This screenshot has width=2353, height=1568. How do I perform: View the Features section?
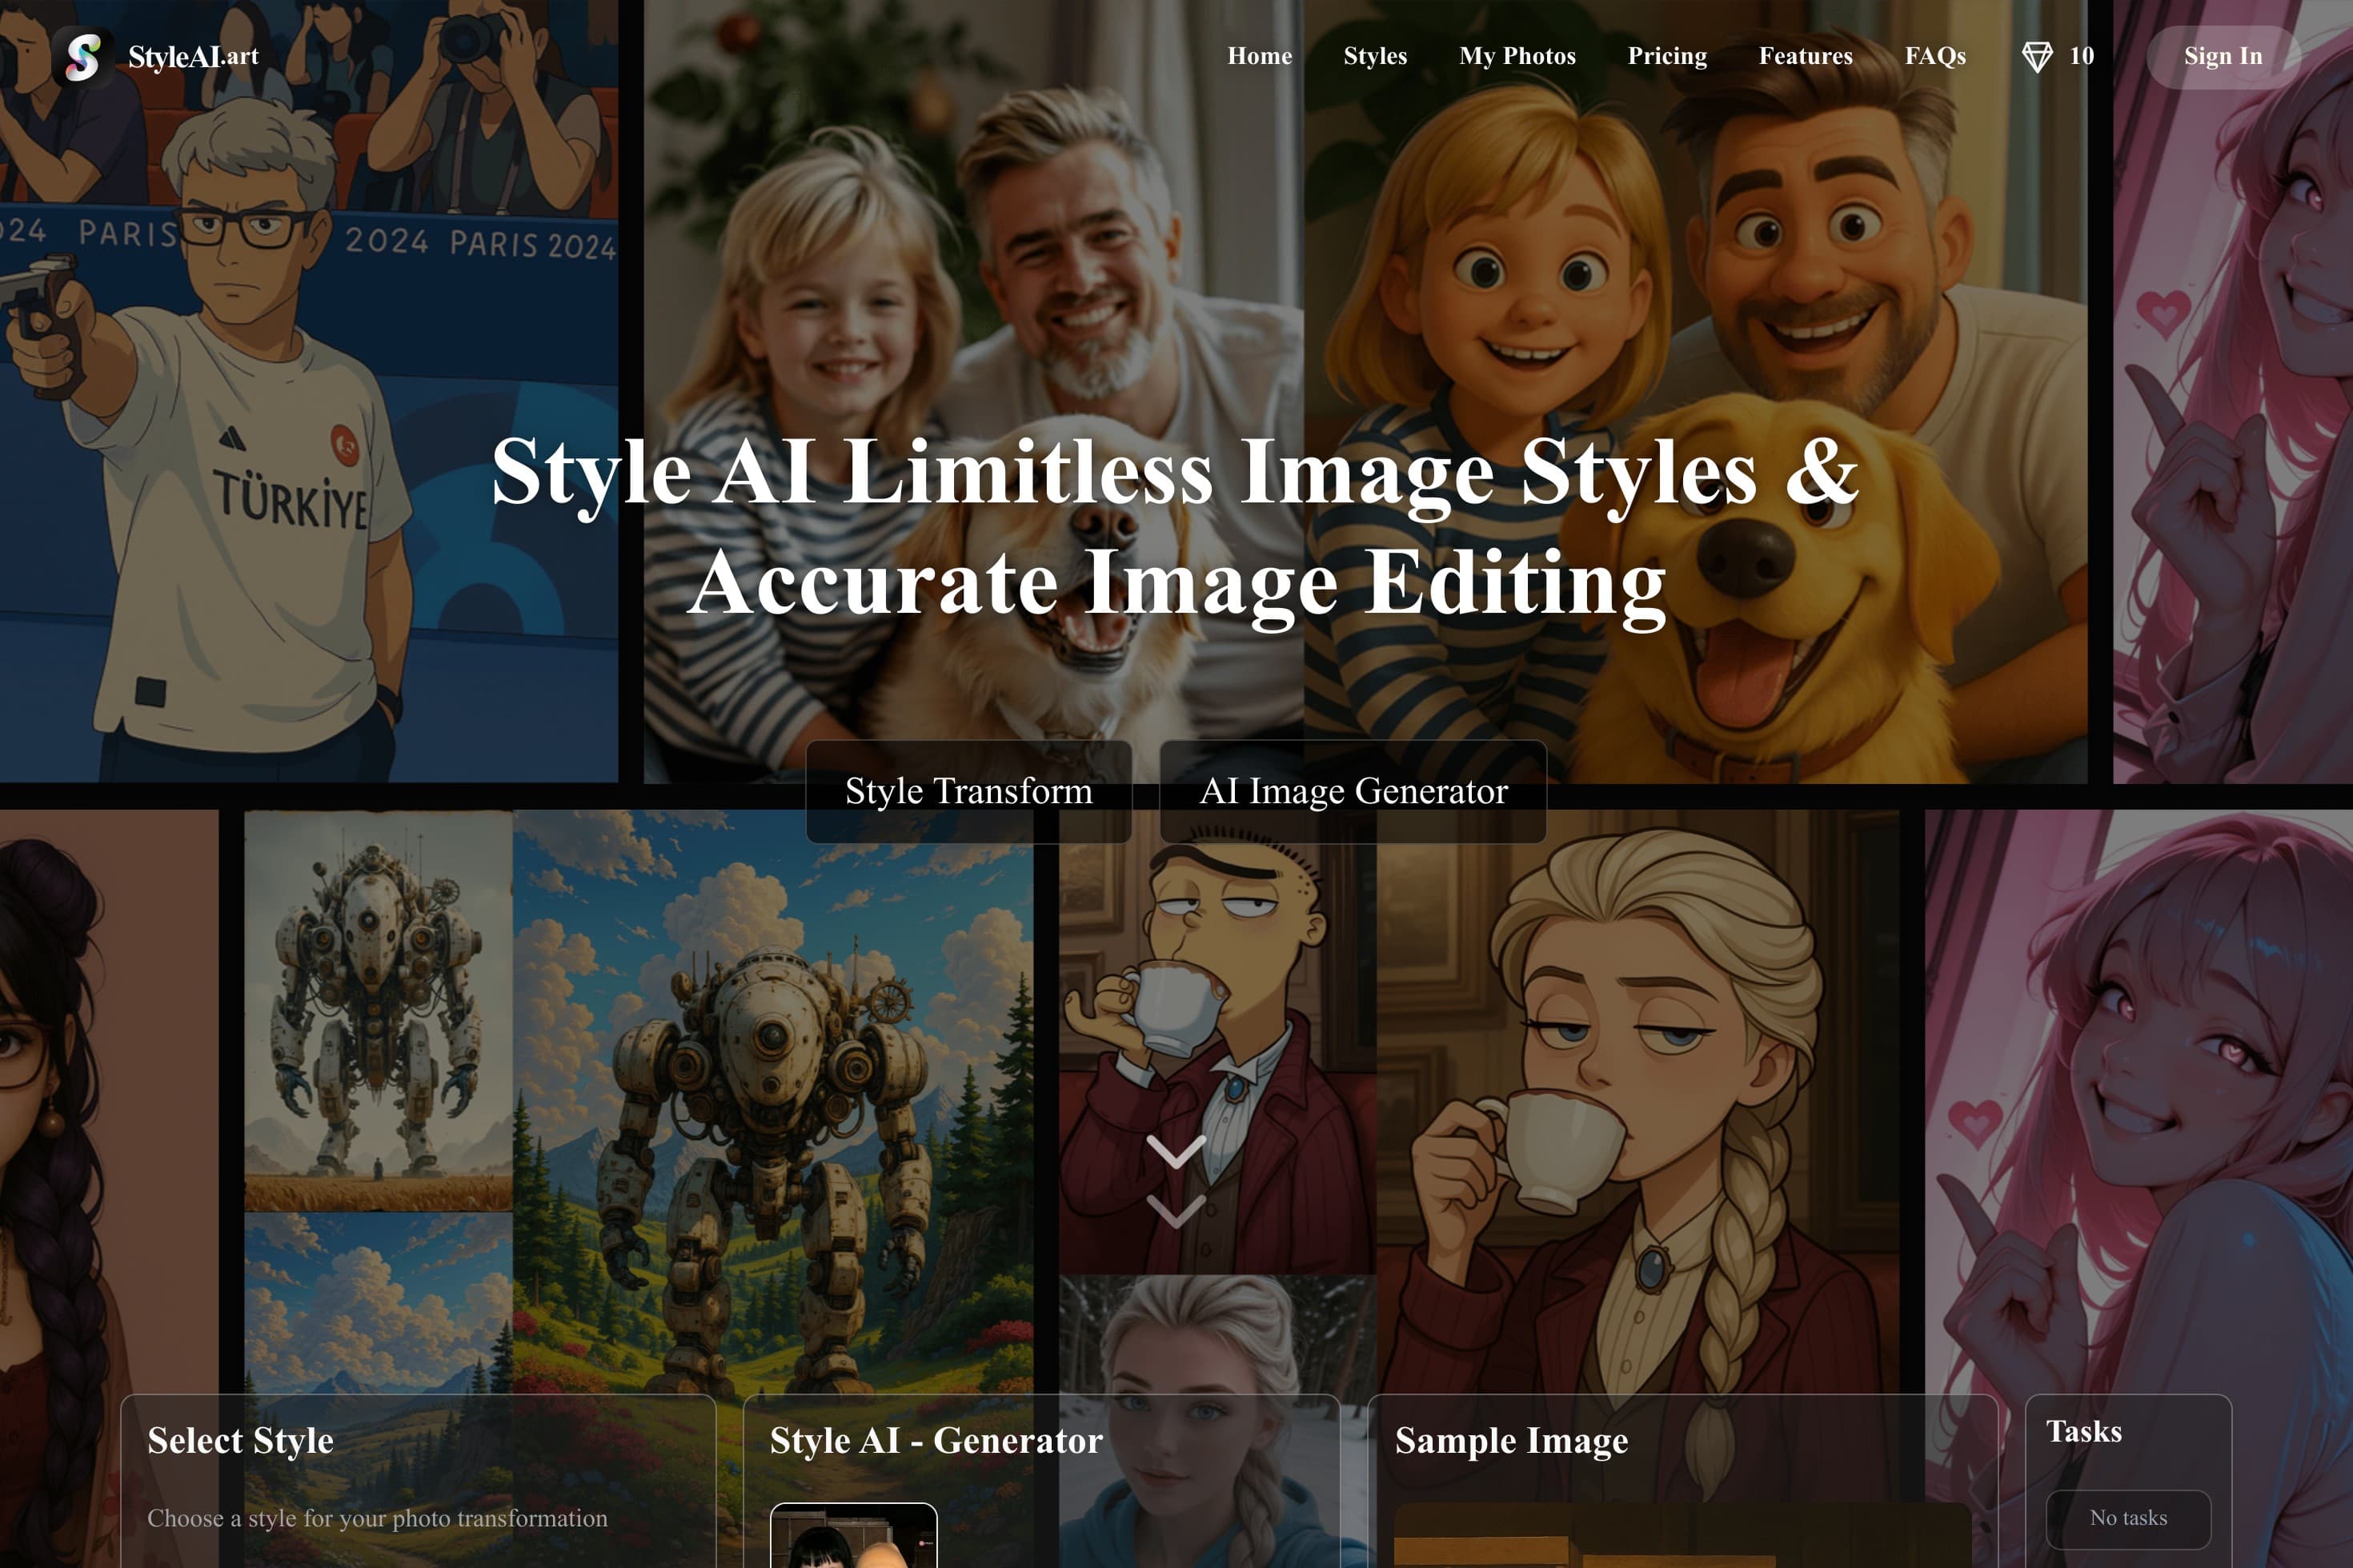coord(1805,56)
